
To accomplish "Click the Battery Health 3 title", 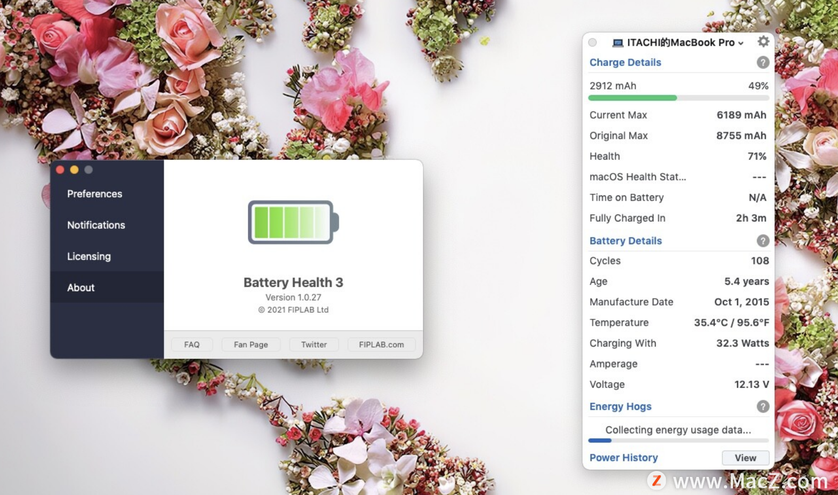I will (293, 283).
